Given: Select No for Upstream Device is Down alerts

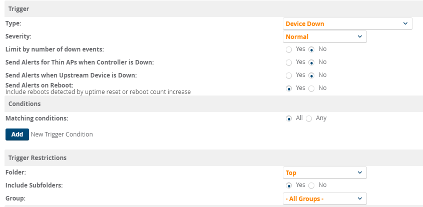Looking at the screenshot, I should pyautogui.click(x=311, y=75).
